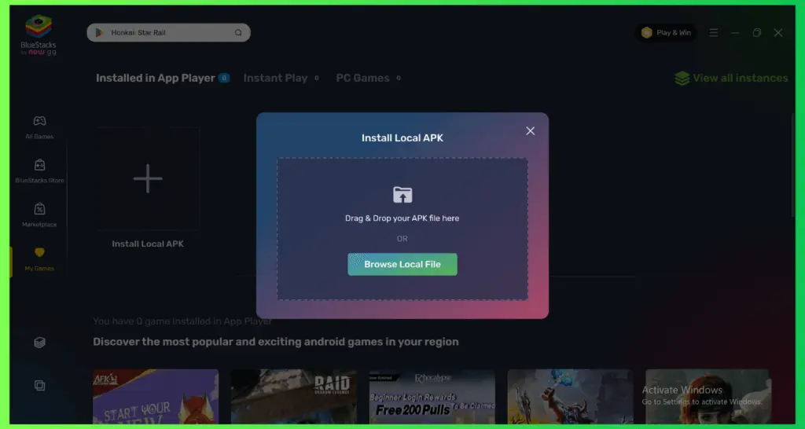The width and height of the screenshot is (805, 429).
Task: Switch to PC Games tab
Action: (x=368, y=78)
